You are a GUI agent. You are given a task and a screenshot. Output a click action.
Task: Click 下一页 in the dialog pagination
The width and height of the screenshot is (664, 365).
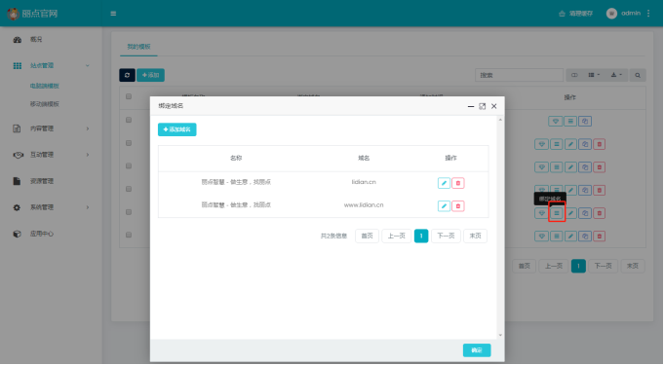446,236
